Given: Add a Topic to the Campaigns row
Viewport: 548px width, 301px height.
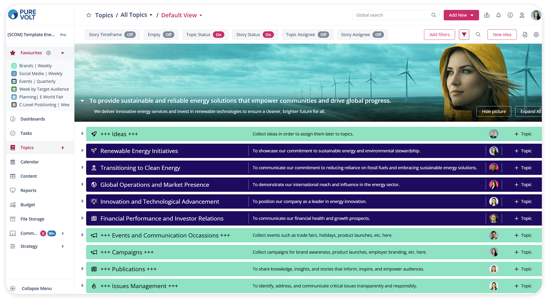Looking at the screenshot, I should click(523, 252).
